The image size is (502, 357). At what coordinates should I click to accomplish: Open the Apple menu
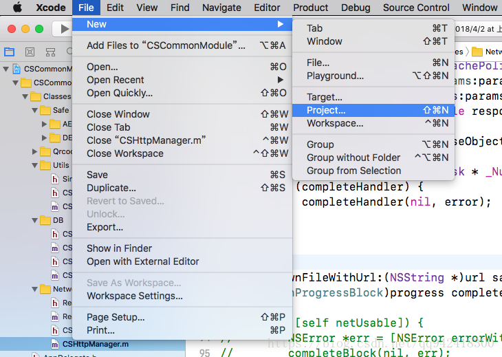pyautogui.click(x=17, y=7)
